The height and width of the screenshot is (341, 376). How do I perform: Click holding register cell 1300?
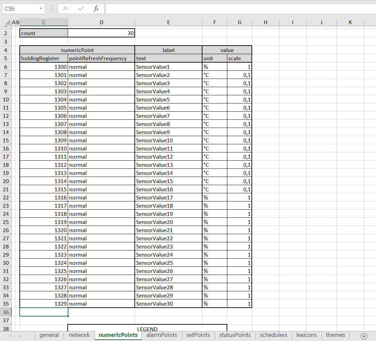pos(44,67)
